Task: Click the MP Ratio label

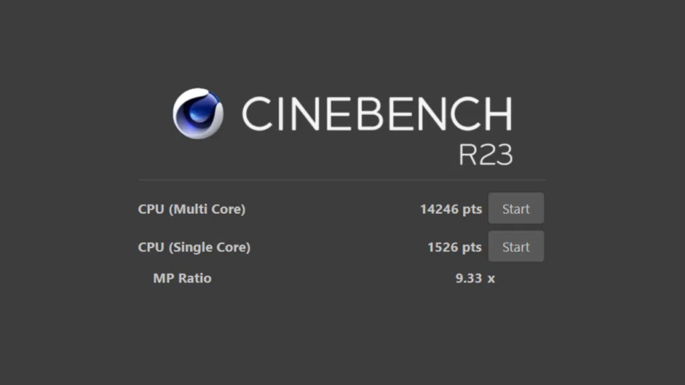Action: tap(182, 278)
